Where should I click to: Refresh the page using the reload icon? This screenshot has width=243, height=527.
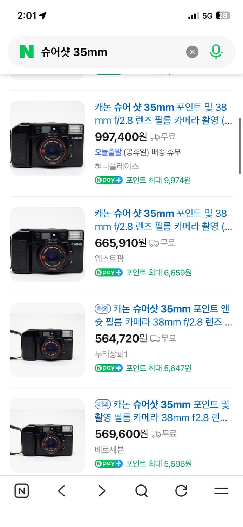pyautogui.click(x=181, y=490)
